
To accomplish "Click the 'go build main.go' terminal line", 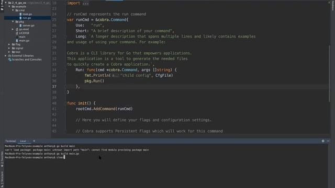I will coord(42,154).
